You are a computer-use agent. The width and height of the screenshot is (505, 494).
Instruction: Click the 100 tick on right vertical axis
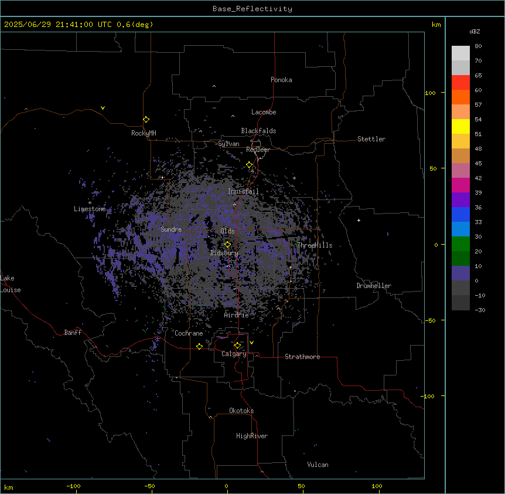430,93
